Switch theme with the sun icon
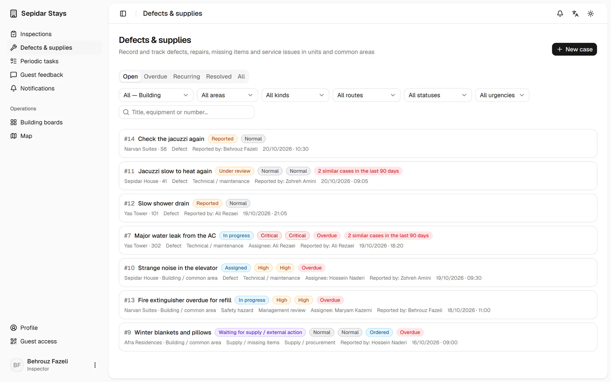 591,13
